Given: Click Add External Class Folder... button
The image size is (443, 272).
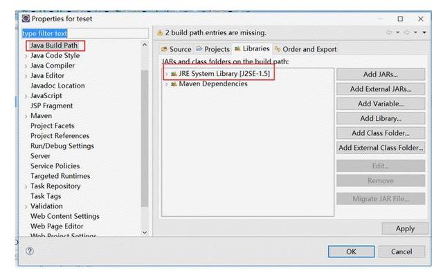Looking at the screenshot, I should tap(381, 148).
